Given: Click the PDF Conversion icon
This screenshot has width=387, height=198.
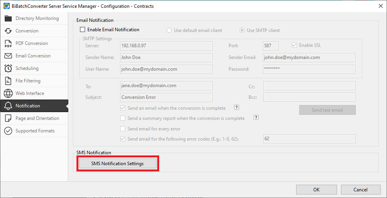Looking at the screenshot, I should click(8, 43).
